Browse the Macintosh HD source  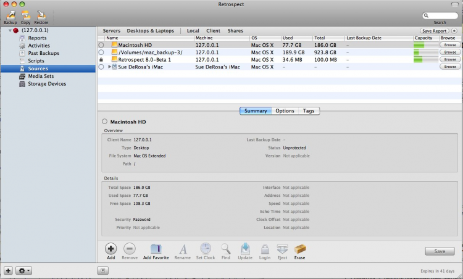450,45
